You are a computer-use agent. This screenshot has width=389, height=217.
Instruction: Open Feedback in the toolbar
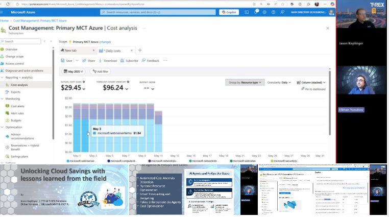click(150, 61)
